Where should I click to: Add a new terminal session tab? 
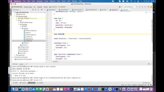coord(27,64)
